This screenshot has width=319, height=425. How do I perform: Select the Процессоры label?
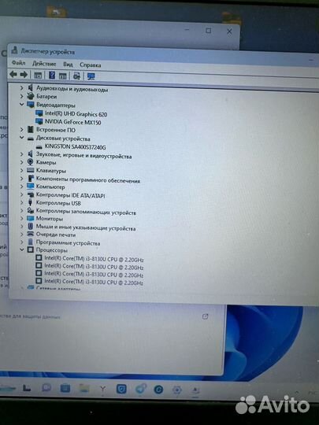point(51,250)
